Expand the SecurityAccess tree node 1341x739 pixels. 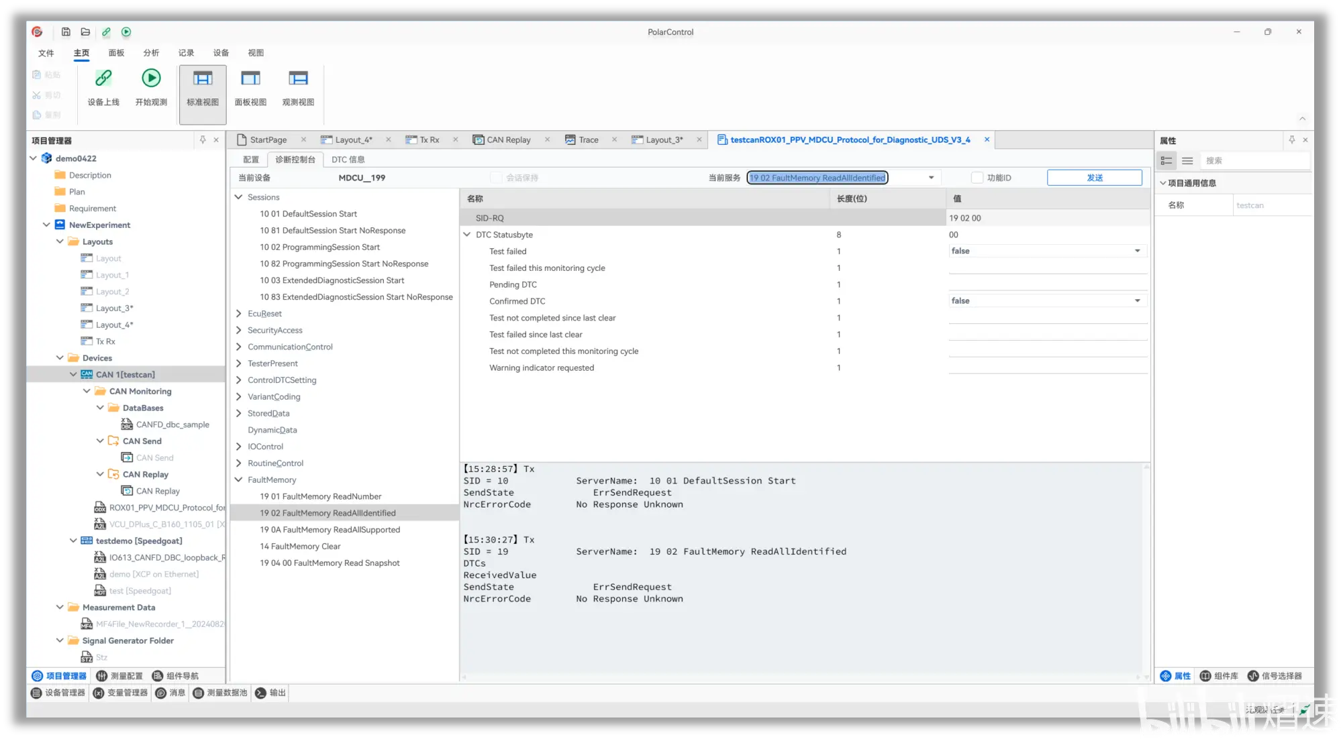point(238,330)
